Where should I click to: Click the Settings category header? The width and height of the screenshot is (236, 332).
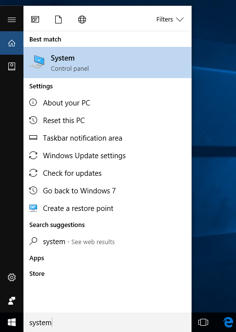[x=41, y=86]
